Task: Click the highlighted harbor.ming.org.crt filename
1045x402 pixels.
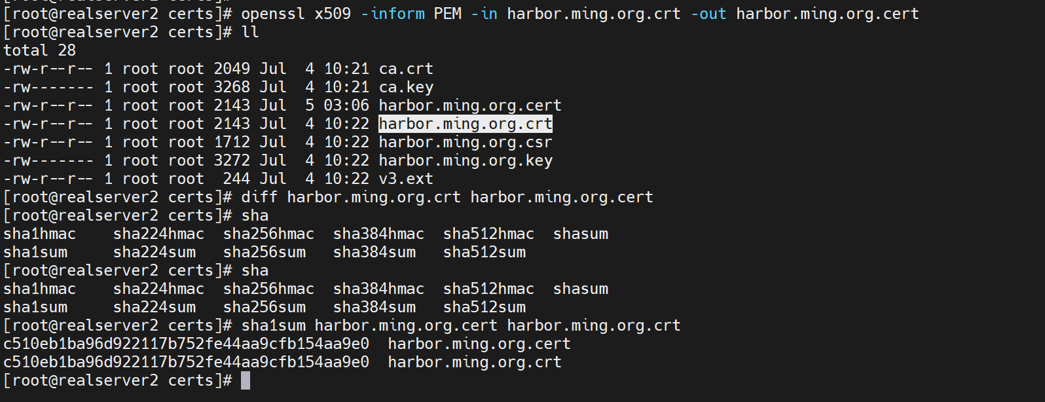Action: coord(465,124)
